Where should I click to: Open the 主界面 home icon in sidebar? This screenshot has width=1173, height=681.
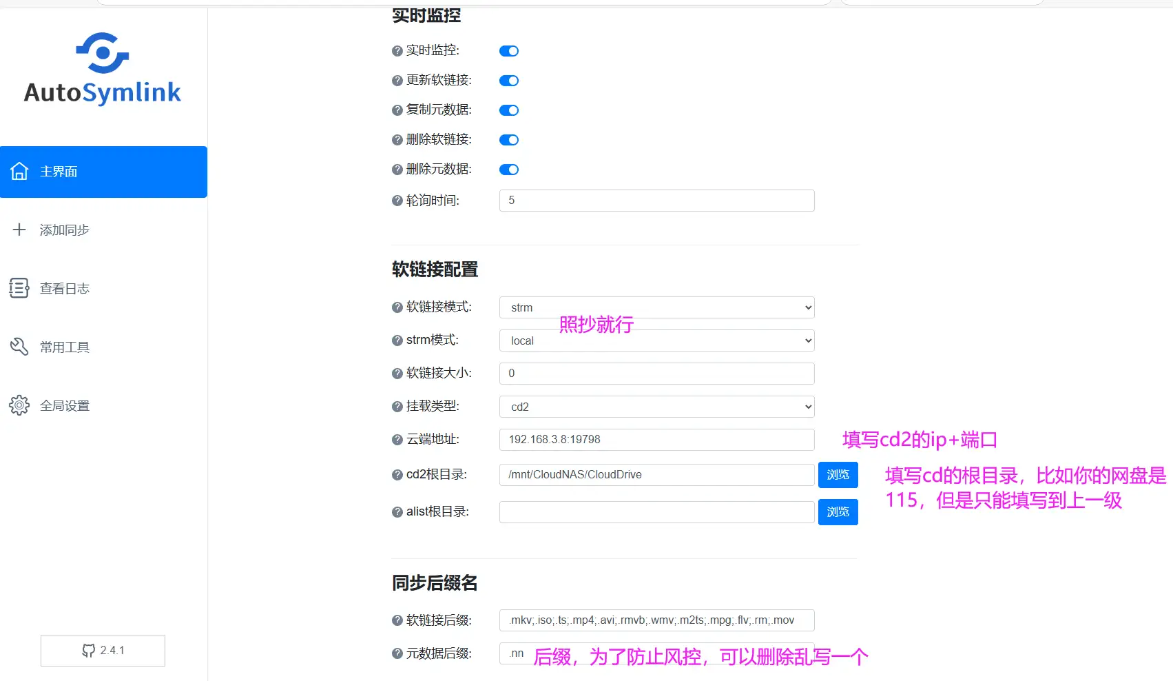coord(19,171)
